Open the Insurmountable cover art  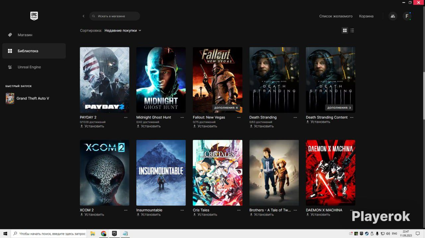pyautogui.click(x=161, y=173)
